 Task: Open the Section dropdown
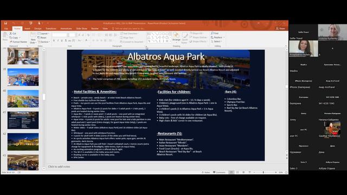[x=44, y=42]
